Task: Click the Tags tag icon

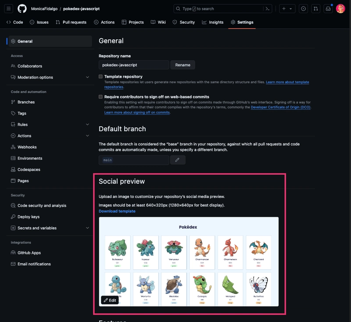Action: [13, 113]
